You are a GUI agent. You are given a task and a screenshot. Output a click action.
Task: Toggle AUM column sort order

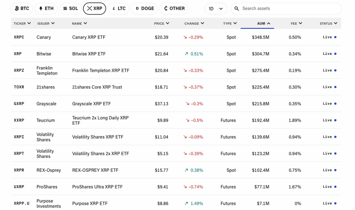point(263,24)
